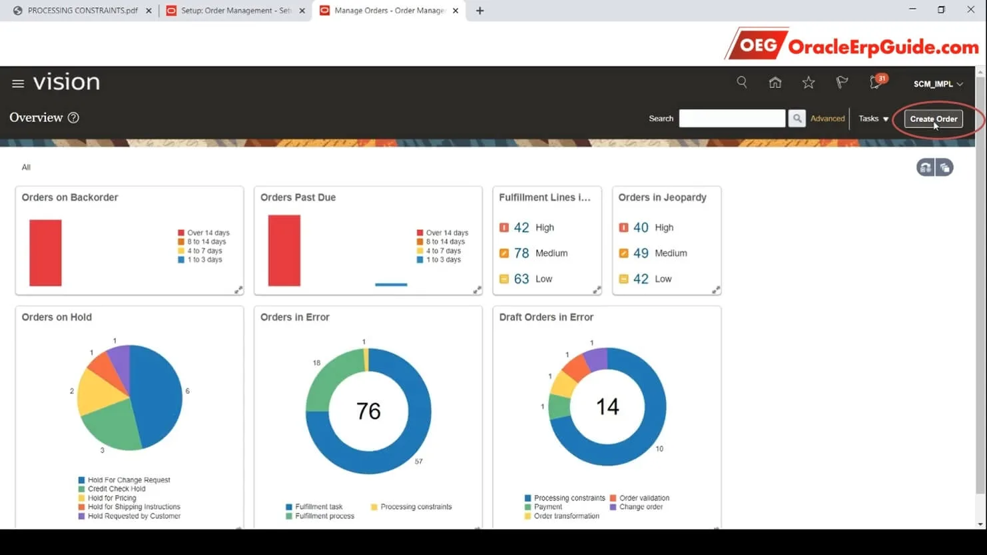Click the header search magnifier icon

(x=741, y=82)
